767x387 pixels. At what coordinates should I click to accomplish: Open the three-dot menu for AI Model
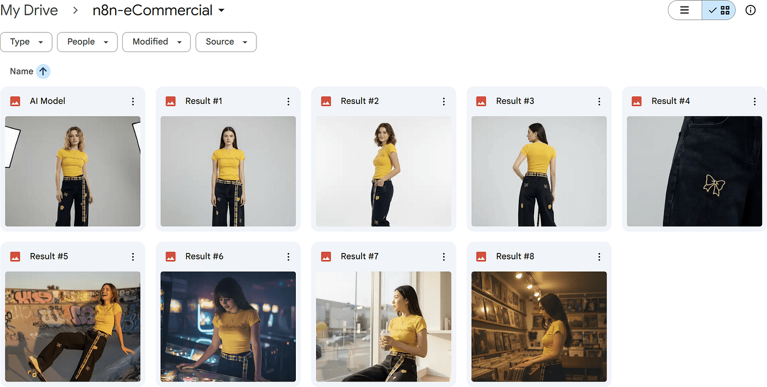(x=133, y=101)
